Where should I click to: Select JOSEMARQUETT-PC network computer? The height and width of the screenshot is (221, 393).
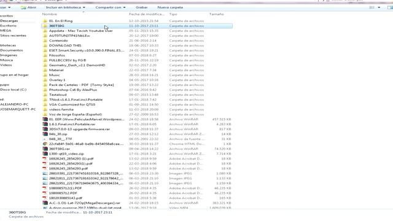[x=18, y=109]
